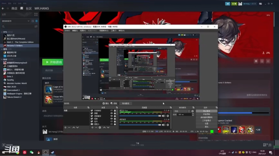The height and width of the screenshot is (156, 279).
Task: Open 桌面音频 audio settings gear
Action: [168, 125]
